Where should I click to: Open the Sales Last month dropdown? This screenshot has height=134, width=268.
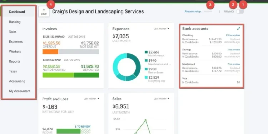click(x=162, y=99)
